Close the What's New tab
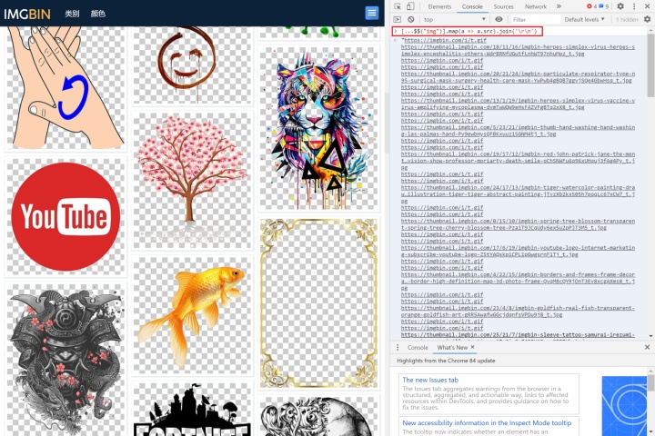Viewport: 655px width, 436px height. pos(472,347)
